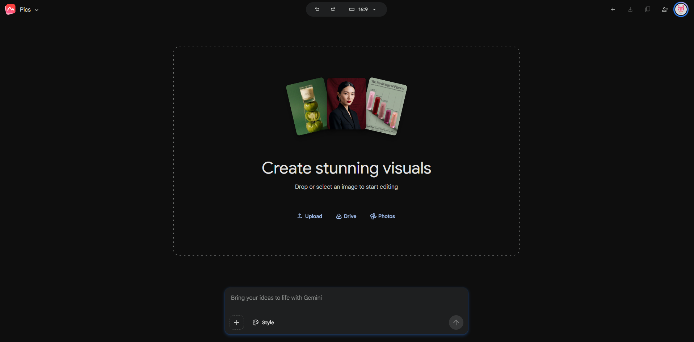Click the plus icon in top bar
The image size is (694, 342).
click(613, 9)
